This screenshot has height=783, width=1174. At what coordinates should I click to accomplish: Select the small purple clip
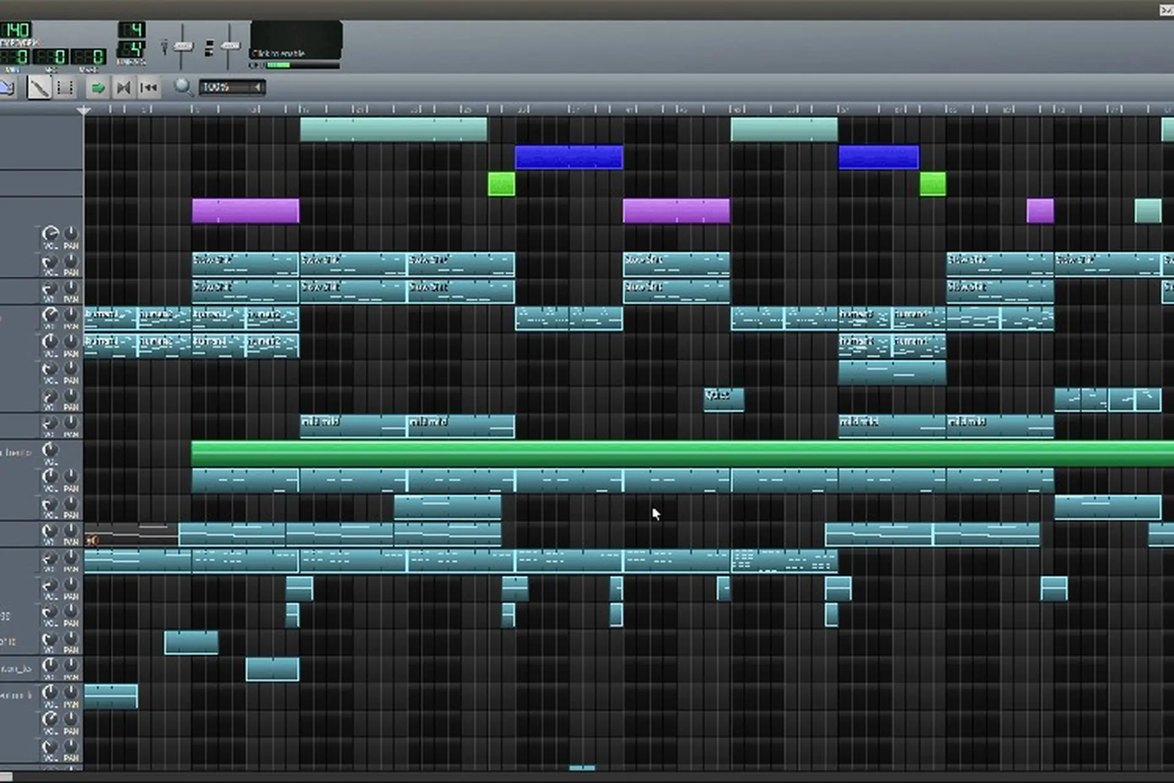click(x=1040, y=211)
